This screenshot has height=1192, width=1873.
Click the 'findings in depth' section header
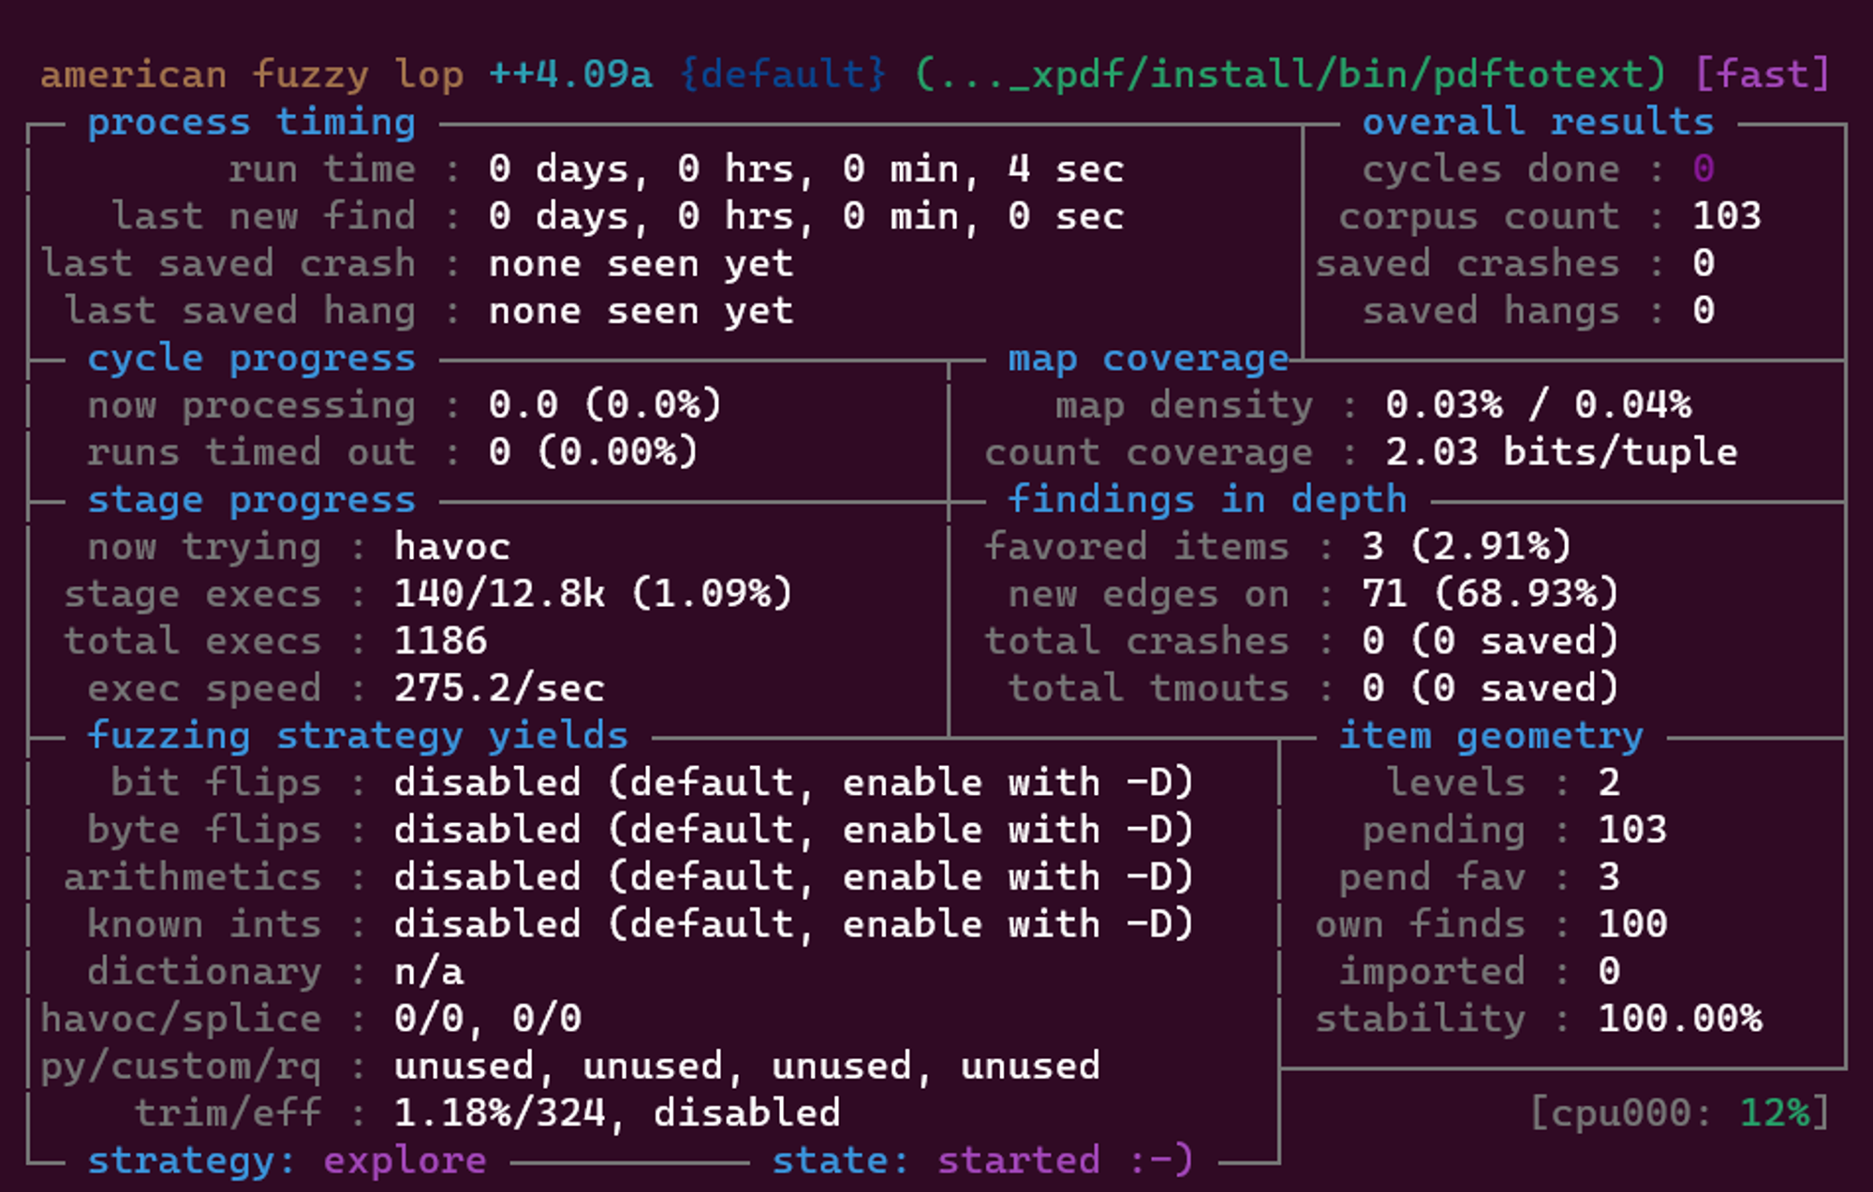pos(1207,500)
